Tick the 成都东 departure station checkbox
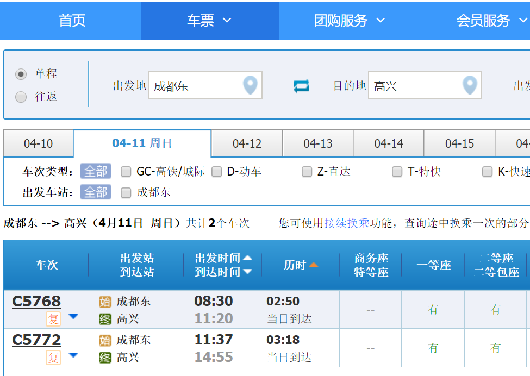Viewport: 530px width, 376px height. point(126,192)
